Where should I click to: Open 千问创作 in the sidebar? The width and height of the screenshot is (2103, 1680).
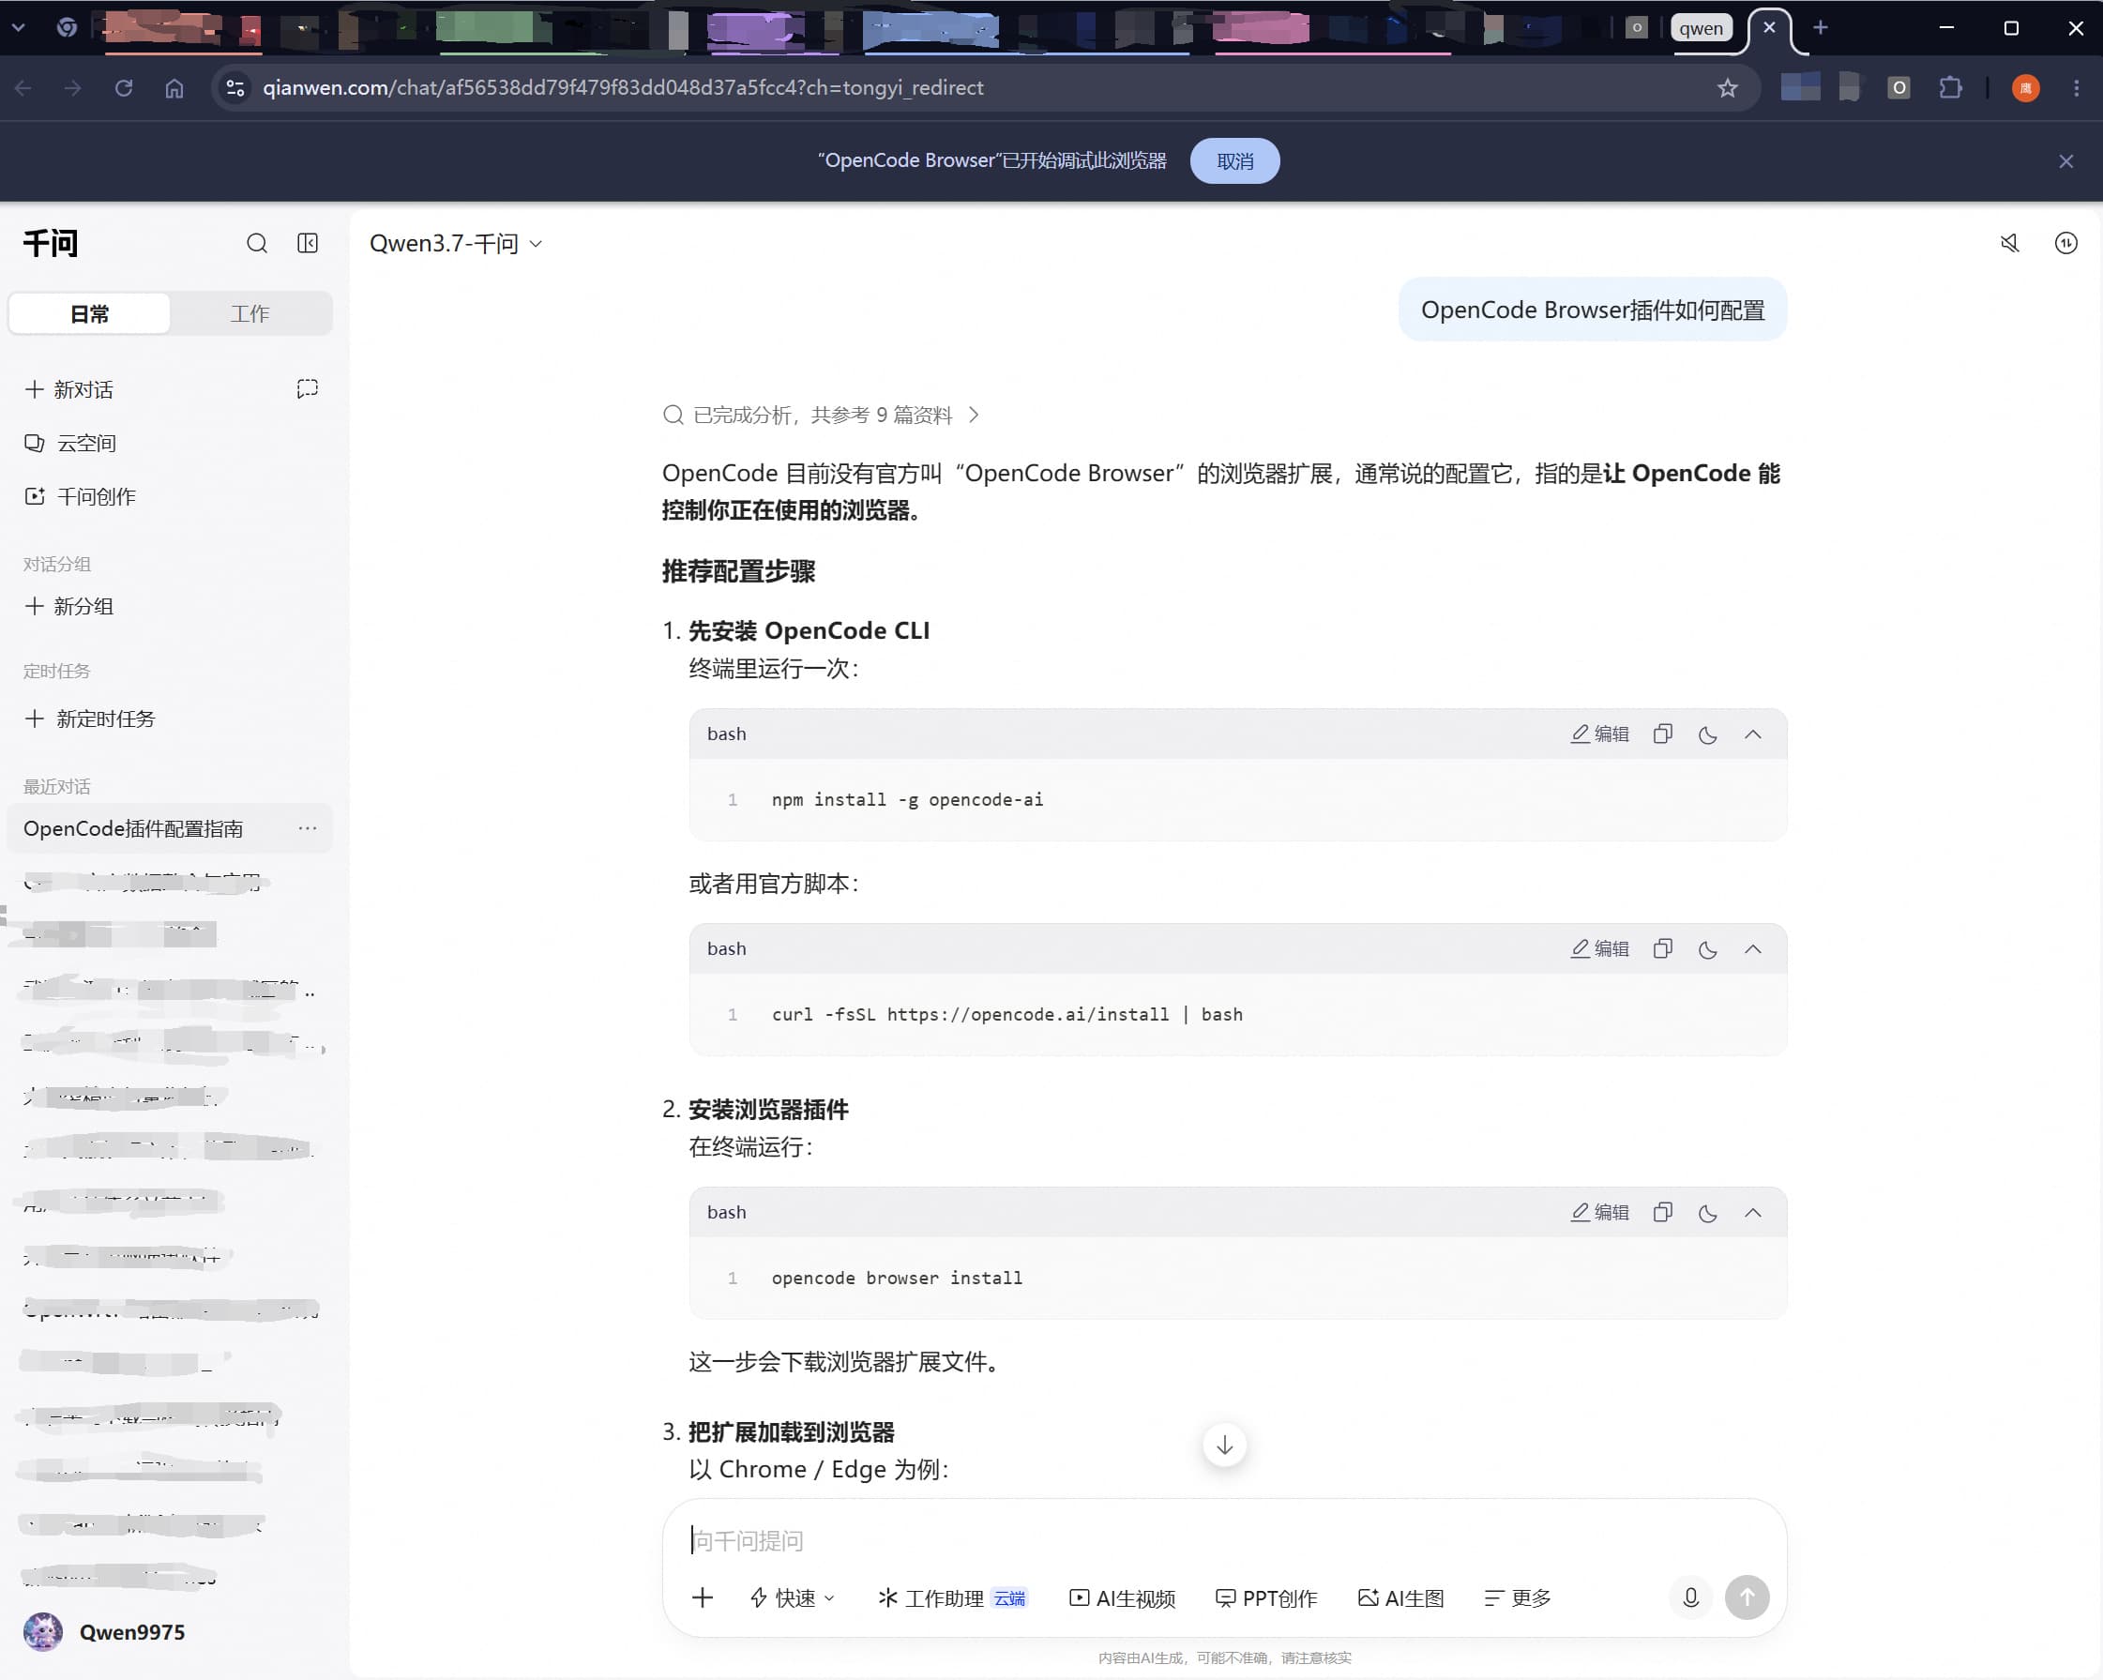[x=80, y=496]
